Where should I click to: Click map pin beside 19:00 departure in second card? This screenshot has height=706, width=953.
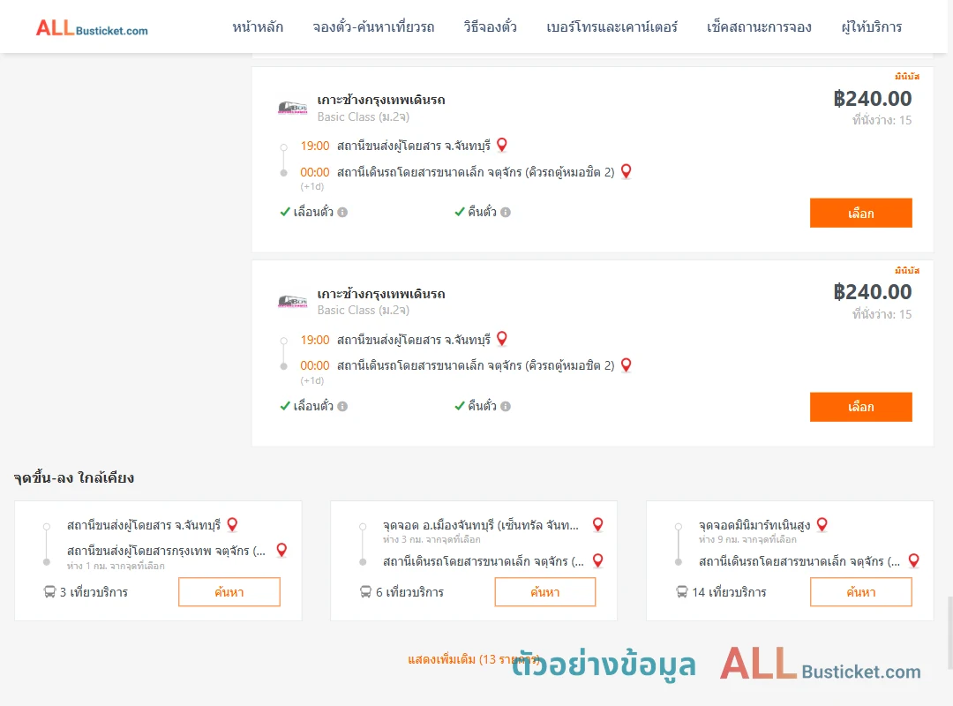(x=502, y=339)
